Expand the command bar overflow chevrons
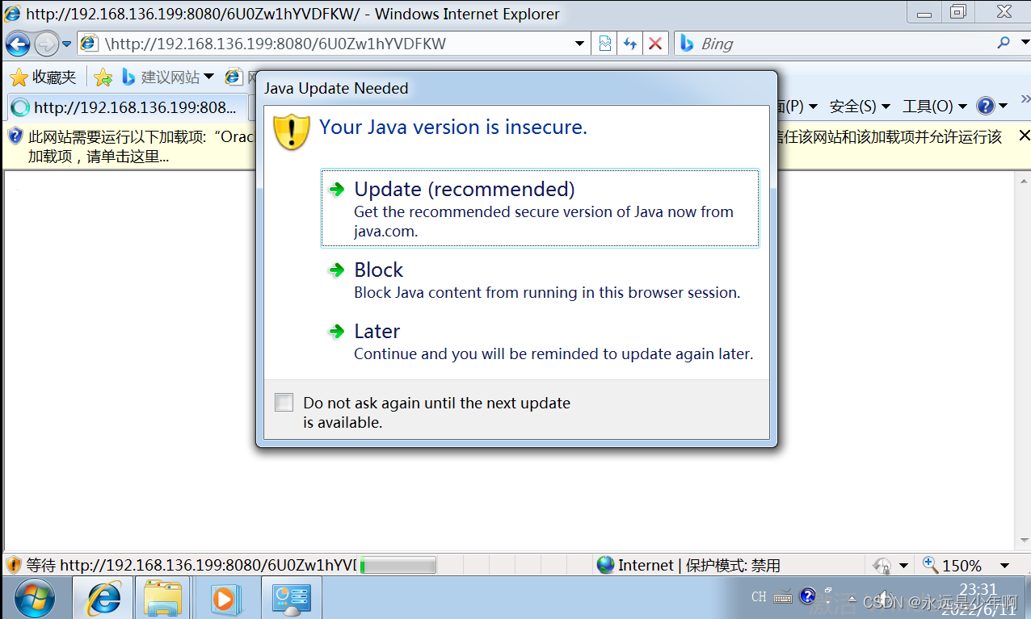1031x619 pixels. 1025,99
